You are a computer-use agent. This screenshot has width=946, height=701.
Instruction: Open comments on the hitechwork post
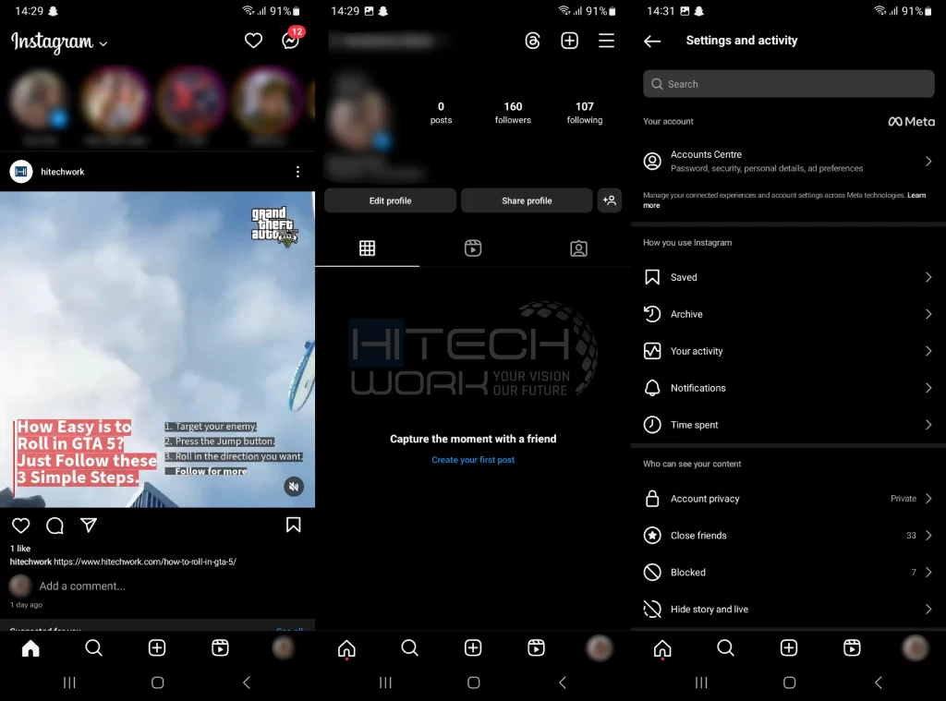pyautogui.click(x=55, y=526)
